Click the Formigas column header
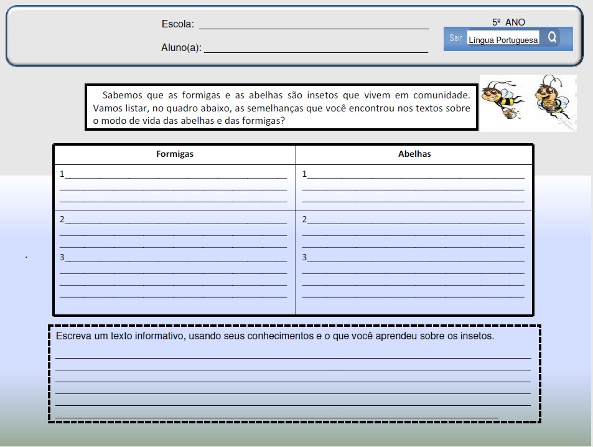593x447 pixels. click(x=175, y=154)
